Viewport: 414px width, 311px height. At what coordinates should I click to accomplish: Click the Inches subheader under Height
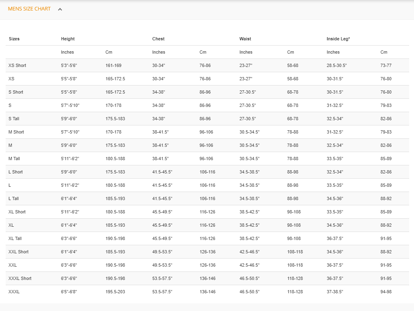pyautogui.click(x=67, y=52)
